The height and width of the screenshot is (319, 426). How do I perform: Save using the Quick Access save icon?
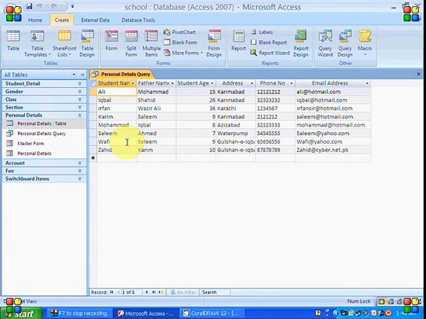point(29,6)
